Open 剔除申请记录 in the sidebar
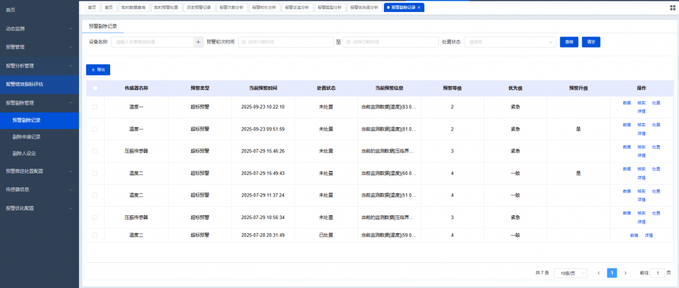 pyautogui.click(x=27, y=137)
